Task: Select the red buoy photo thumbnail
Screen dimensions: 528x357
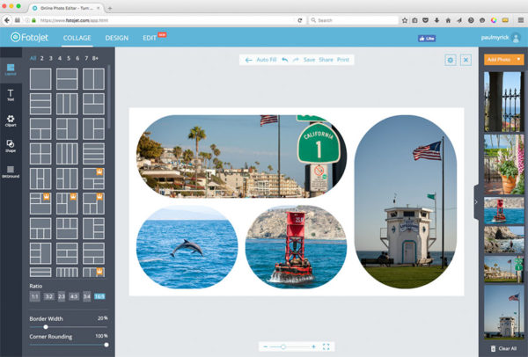Action: pyautogui.click(x=503, y=211)
